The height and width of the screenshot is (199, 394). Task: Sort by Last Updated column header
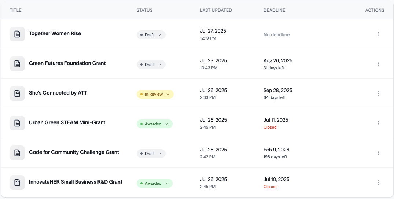tap(216, 10)
